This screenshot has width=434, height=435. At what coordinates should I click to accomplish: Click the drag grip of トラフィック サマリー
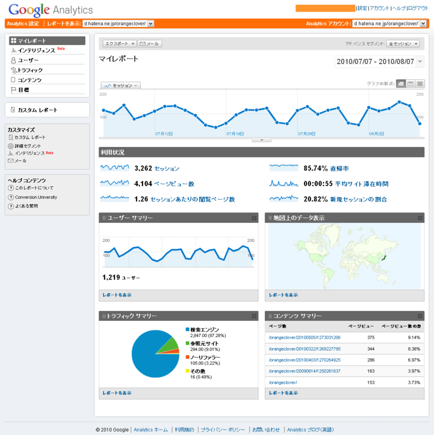[x=104, y=316]
